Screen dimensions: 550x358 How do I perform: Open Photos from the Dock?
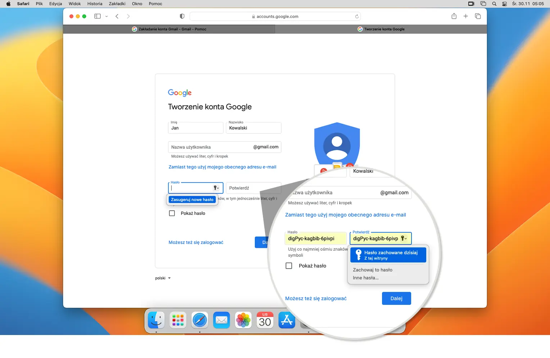coord(243,320)
